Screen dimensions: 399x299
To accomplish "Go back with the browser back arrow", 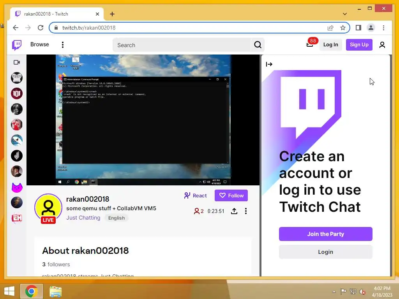I will (x=16, y=28).
